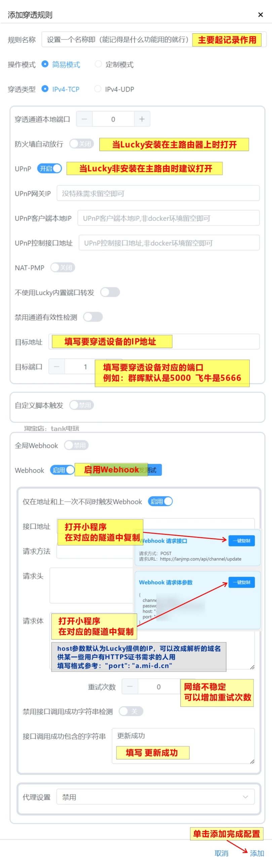Click 取消 to cancel the rule
The width and height of the screenshot is (272, 862).
(x=222, y=853)
